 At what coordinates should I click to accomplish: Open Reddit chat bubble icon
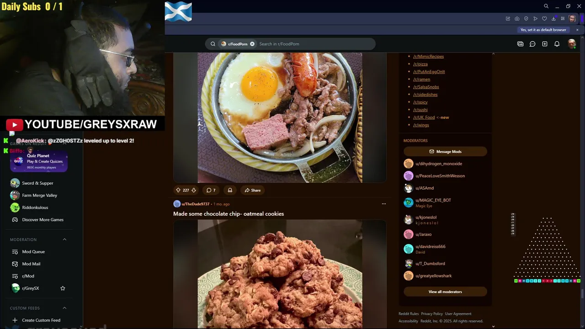point(532,44)
